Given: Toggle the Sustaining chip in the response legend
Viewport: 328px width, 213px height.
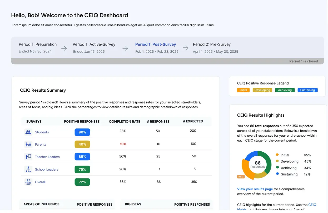Looking at the screenshot, I should 307,90.
